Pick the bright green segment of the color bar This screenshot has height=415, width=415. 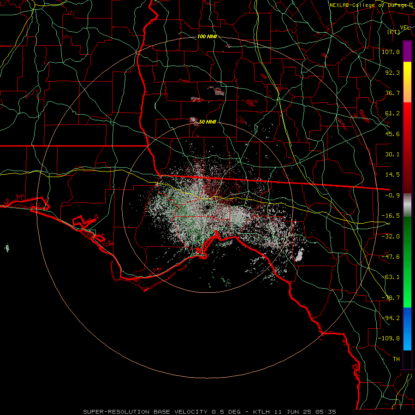(x=407, y=296)
